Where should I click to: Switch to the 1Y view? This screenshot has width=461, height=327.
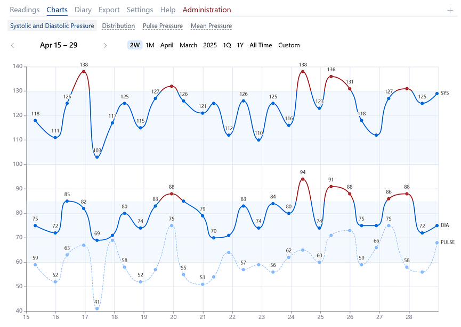pos(240,45)
